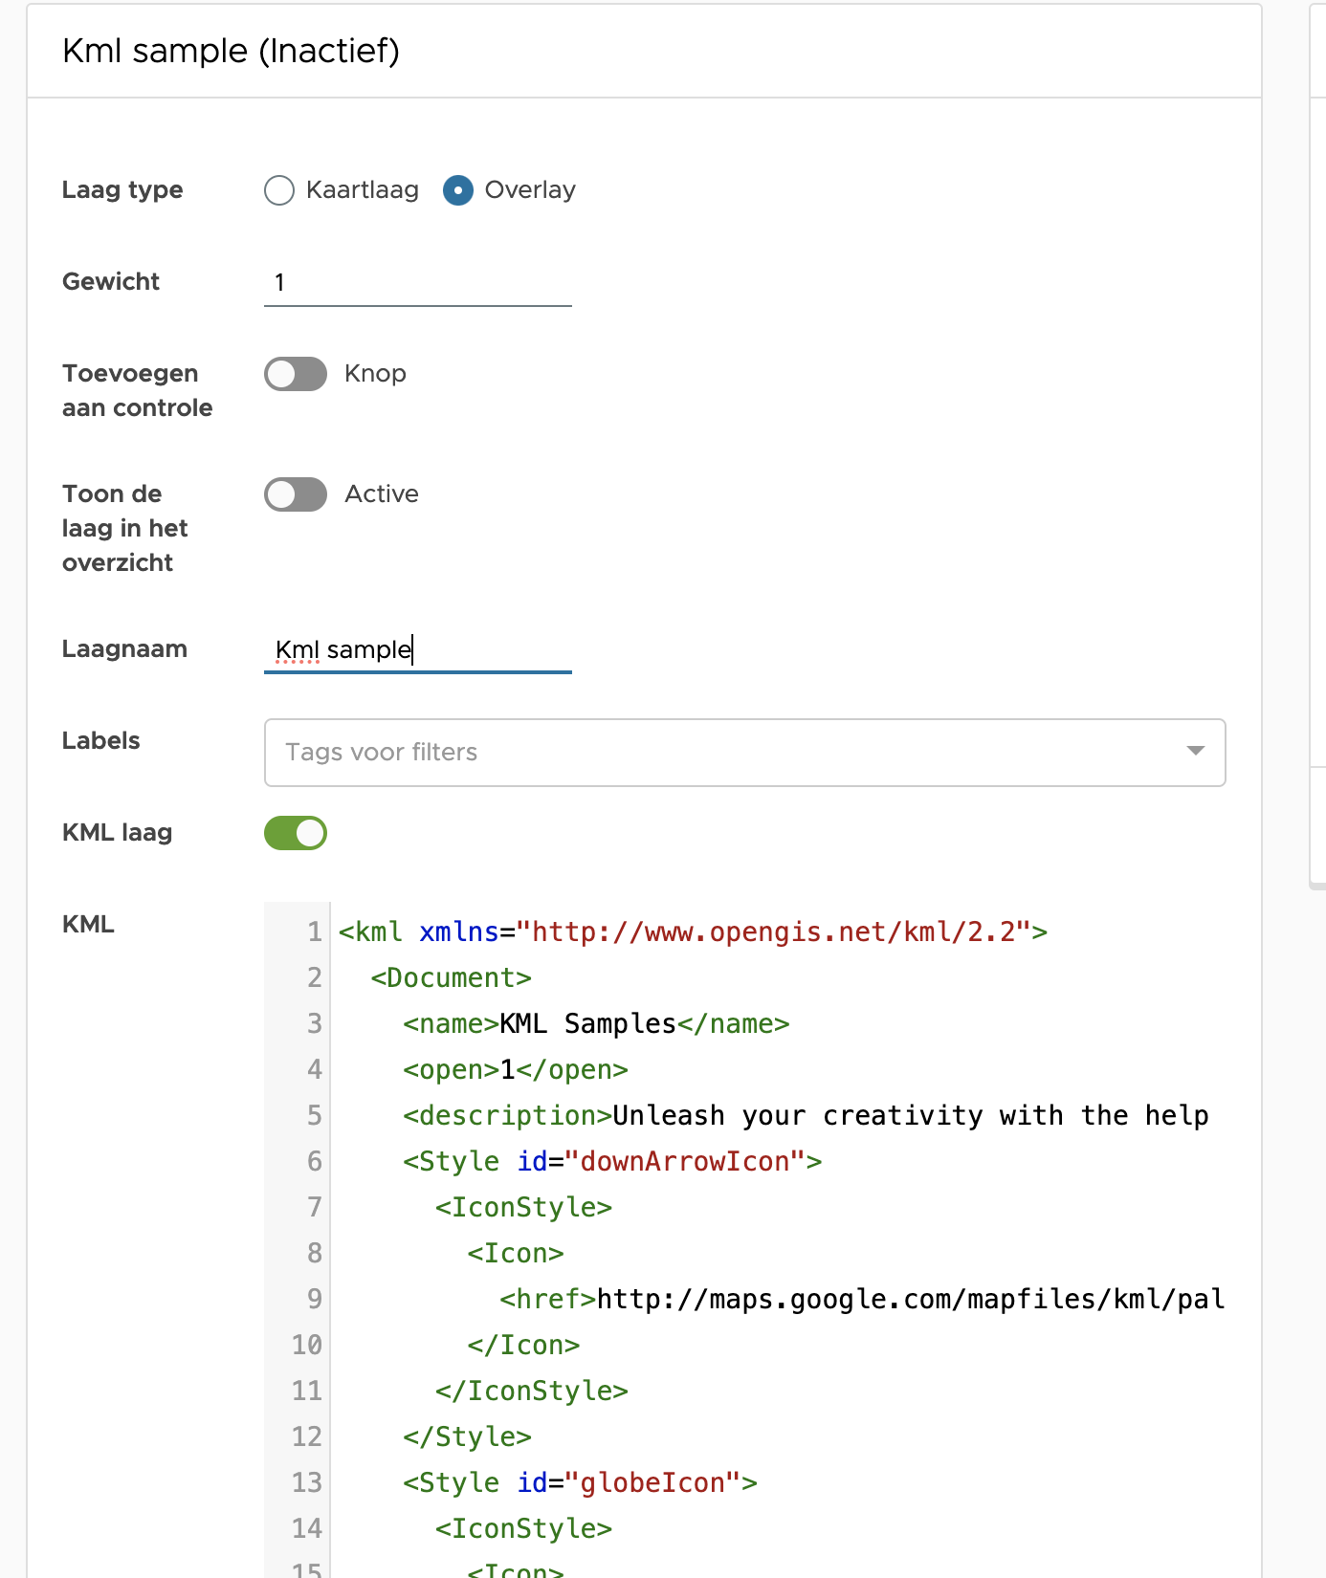Select the Kaartlaag radio button
Image resolution: width=1326 pixels, height=1578 pixels.
tap(279, 190)
